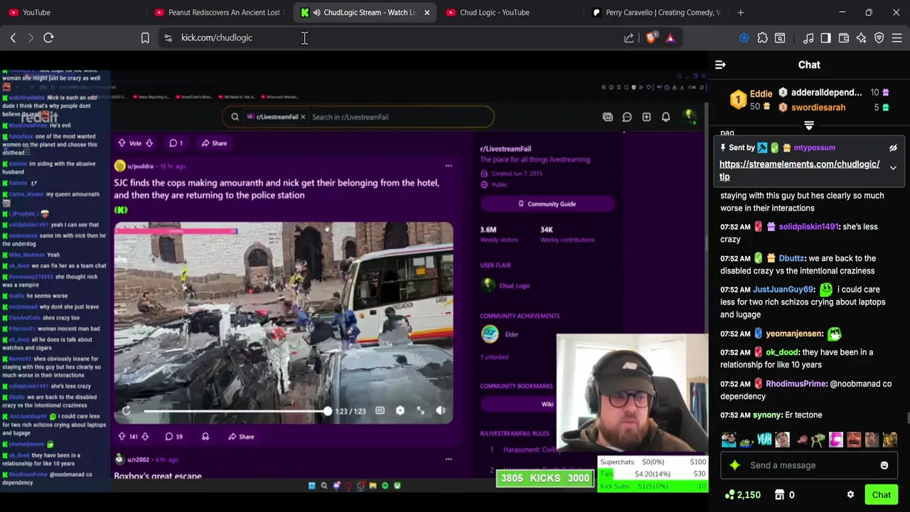The width and height of the screenshot is (910, 512).
Task: Open the Reddit user avatar menu
Action: [x=688, y=117]
